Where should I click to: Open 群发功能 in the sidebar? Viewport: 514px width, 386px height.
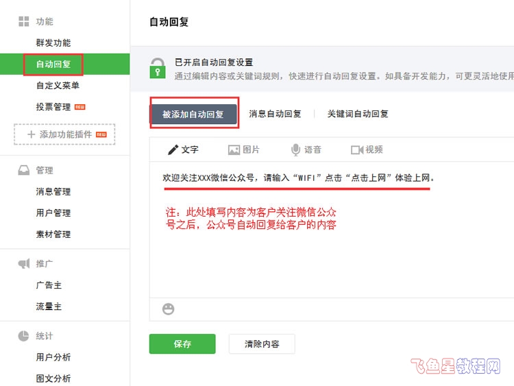[53, 43]
